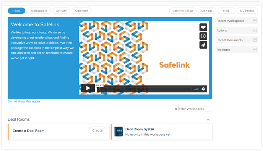The image size is (263, 151).
Task: Expand the Recent Documents panel
Action: click(255, 40)
